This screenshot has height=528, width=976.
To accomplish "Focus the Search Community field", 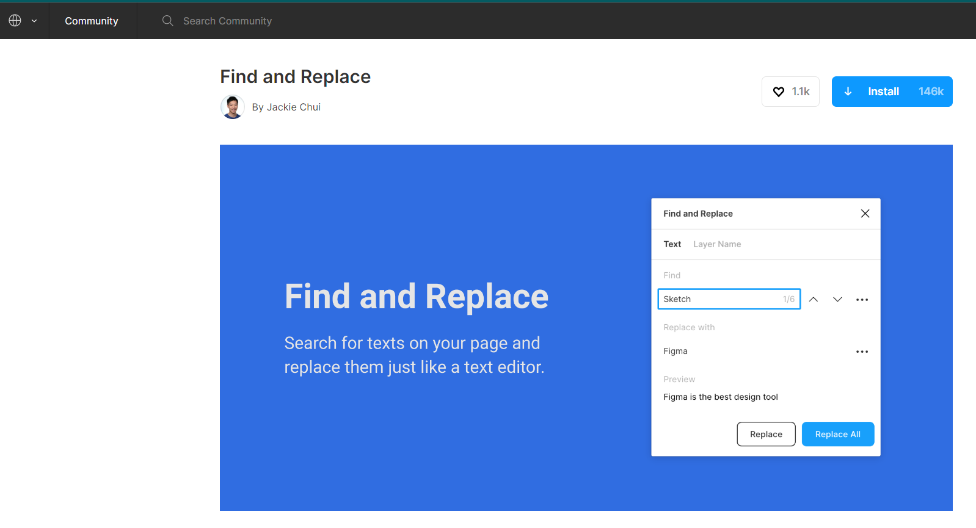I will pyautogui.click(x=227, y=21).
